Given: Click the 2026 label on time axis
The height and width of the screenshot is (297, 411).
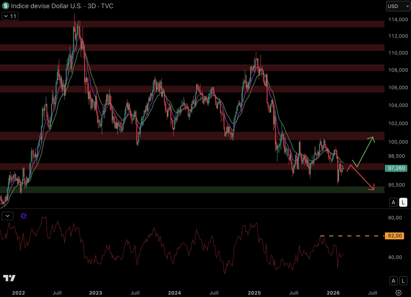Looking at the screenshot, I should (333, 293).
